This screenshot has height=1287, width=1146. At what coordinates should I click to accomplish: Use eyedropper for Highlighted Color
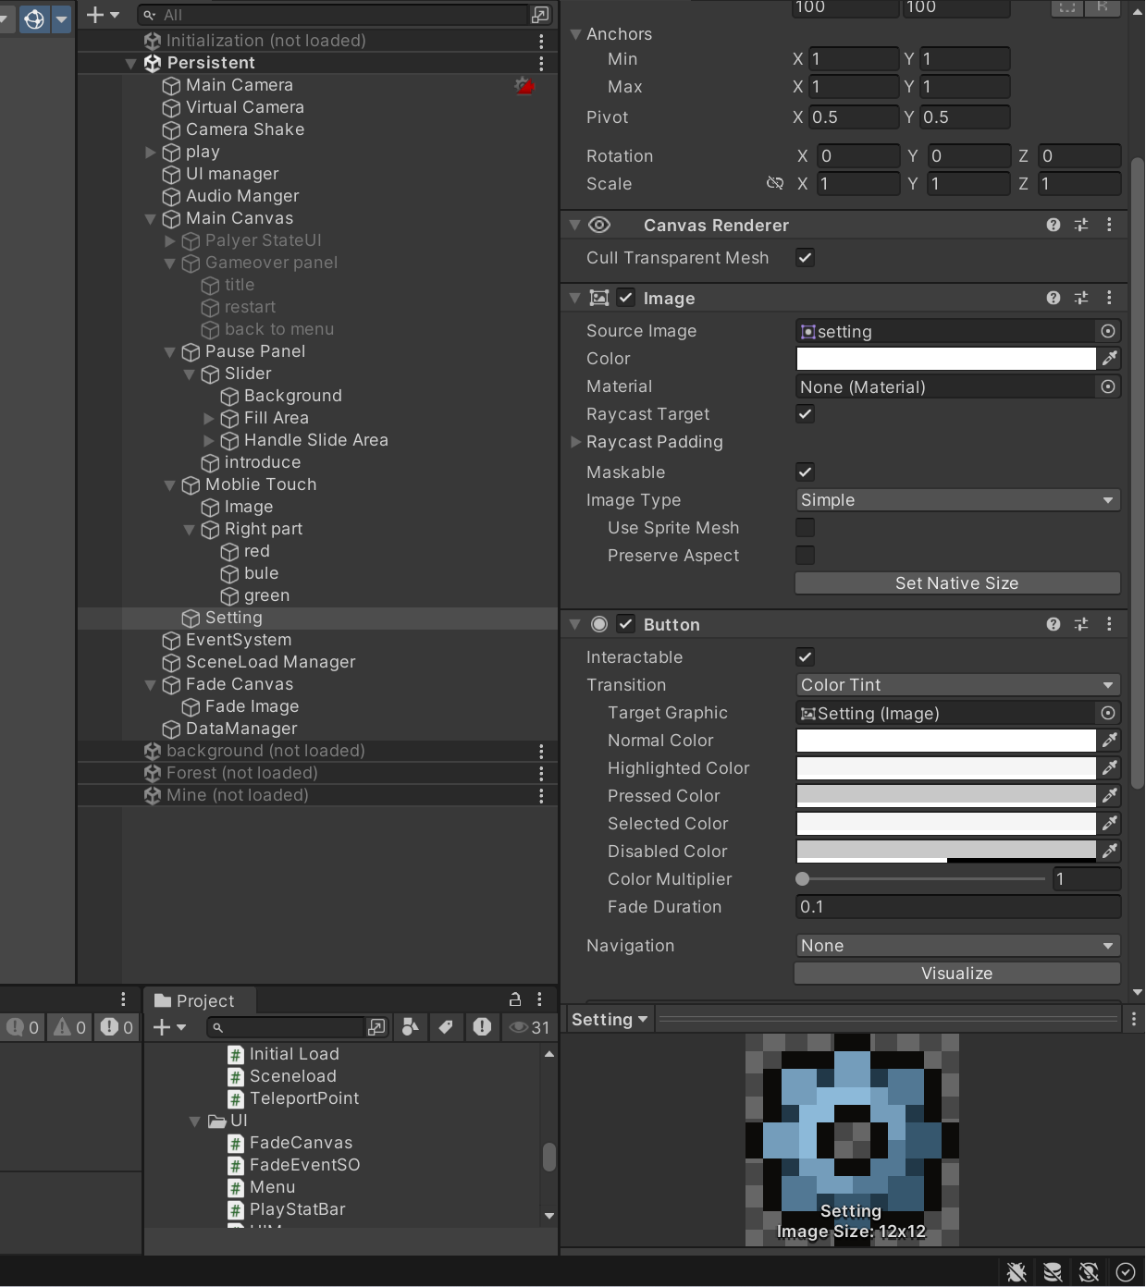click(1110, 768)
